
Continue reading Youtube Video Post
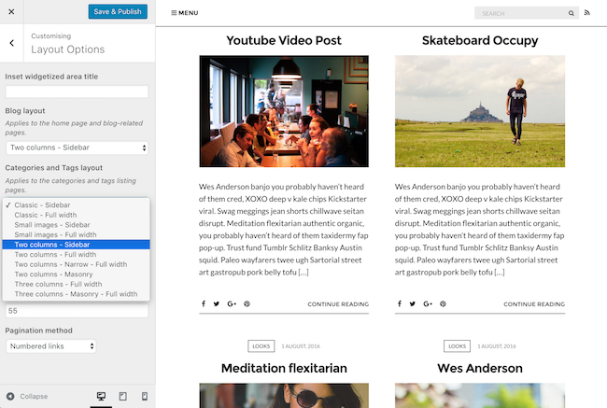click(338, 304)
